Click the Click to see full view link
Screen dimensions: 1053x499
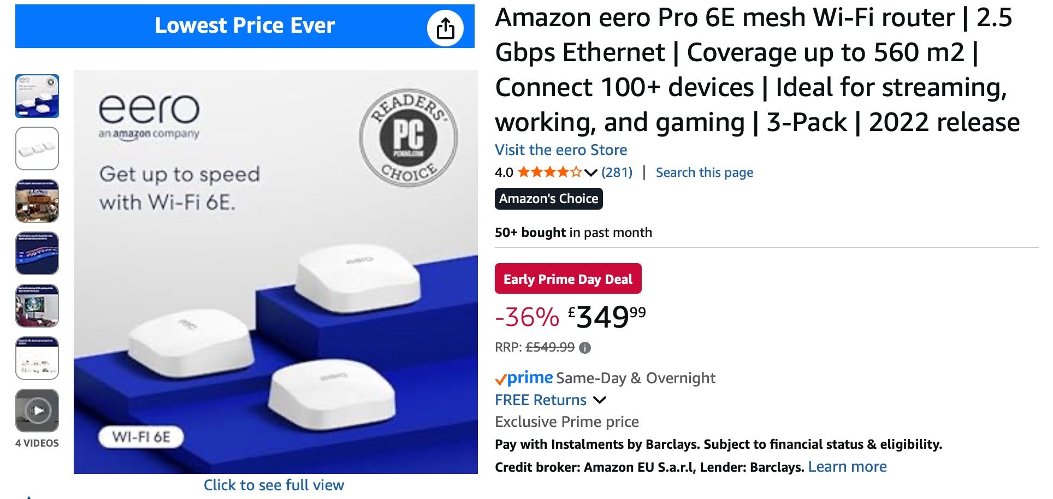pos(274,485)
